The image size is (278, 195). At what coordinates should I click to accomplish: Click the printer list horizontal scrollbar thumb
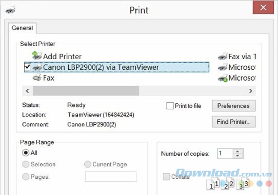click(x=86, y=91)
